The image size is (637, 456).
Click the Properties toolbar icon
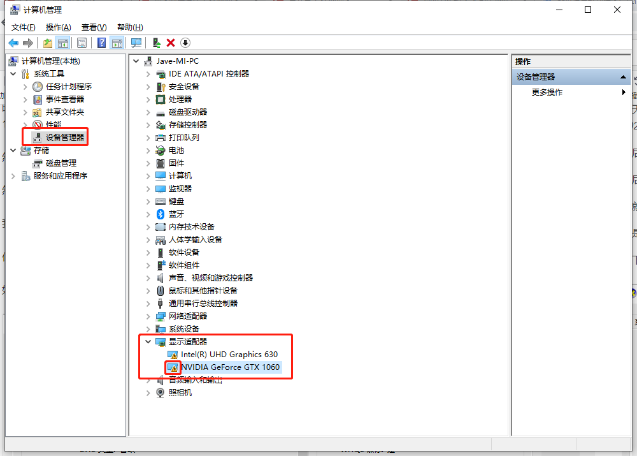coord(82,43)
